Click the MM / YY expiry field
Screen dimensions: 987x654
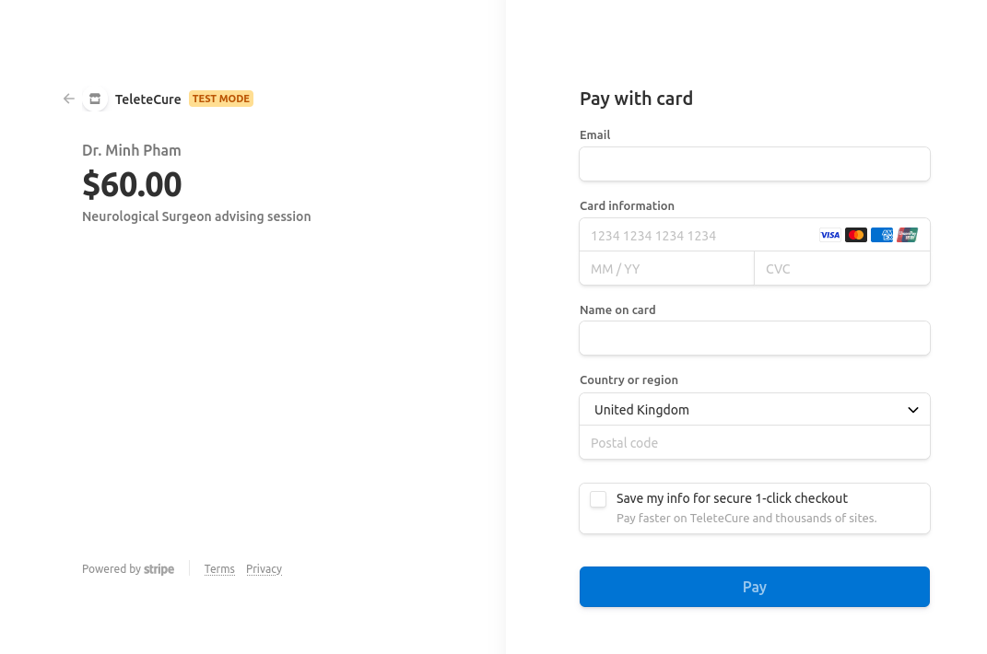point(666,269)
